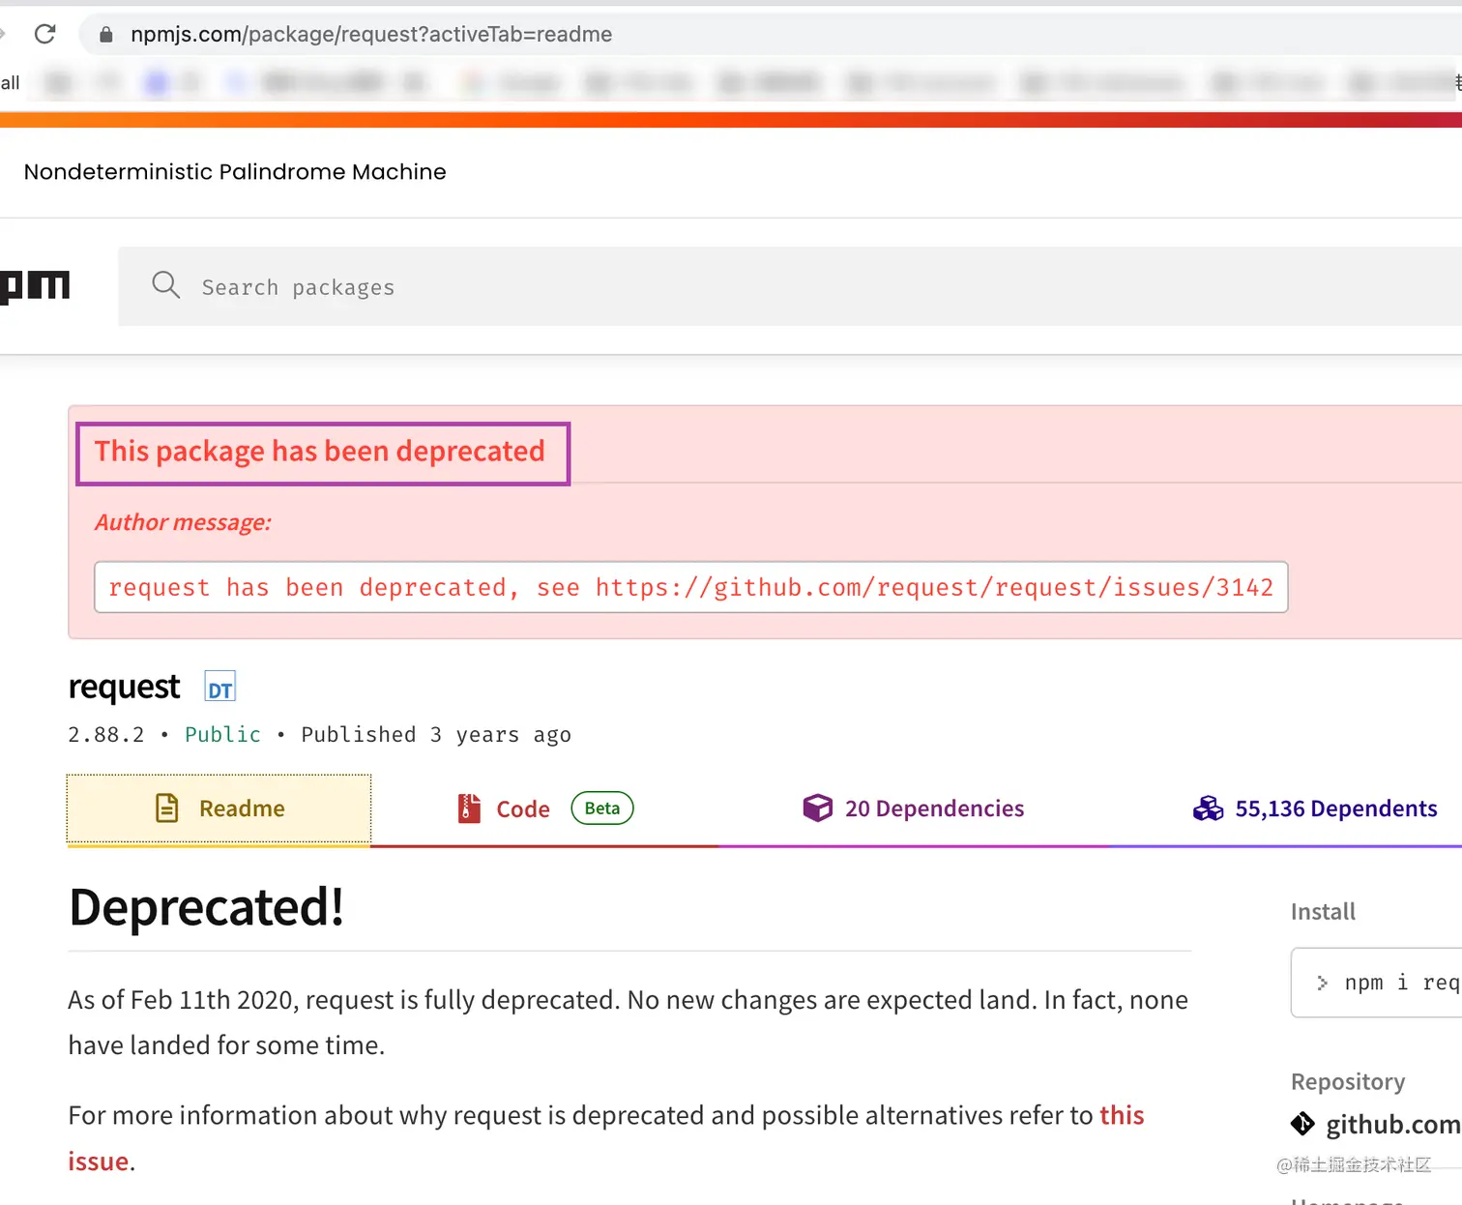Click the 'Public' visibility label
The width and height of the screenshot is (1462, 1205).
222,735
